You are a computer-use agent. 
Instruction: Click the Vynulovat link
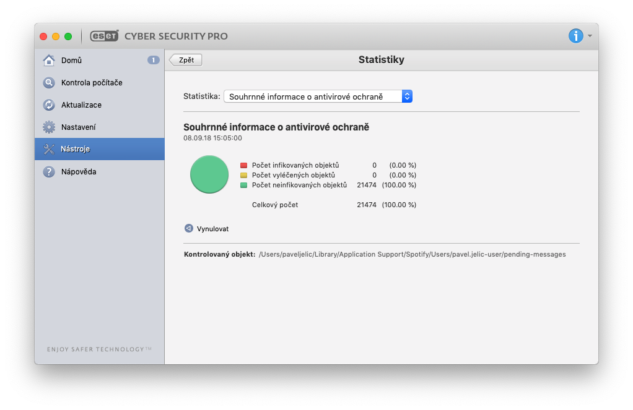coord(212,229)
